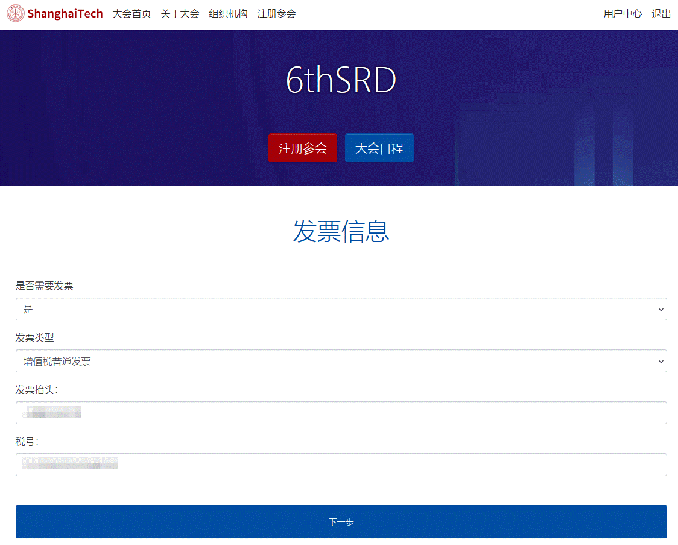Click the ShanghaiTech university seal logo

(16, 14)
